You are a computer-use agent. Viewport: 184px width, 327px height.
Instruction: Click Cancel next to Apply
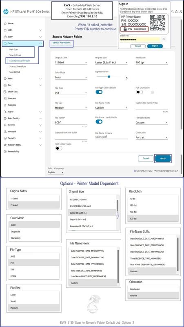pyautogui.click(x=146, y=159)
